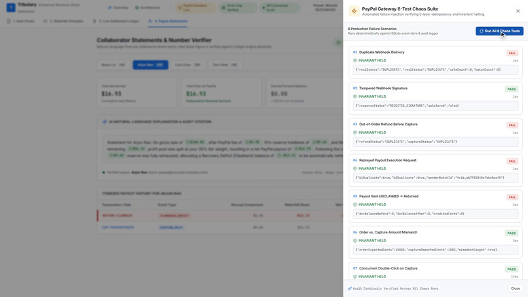Screen dimensions: 528x297
Task: Click the API Connected status pill
Action: (x=280, y=8)
